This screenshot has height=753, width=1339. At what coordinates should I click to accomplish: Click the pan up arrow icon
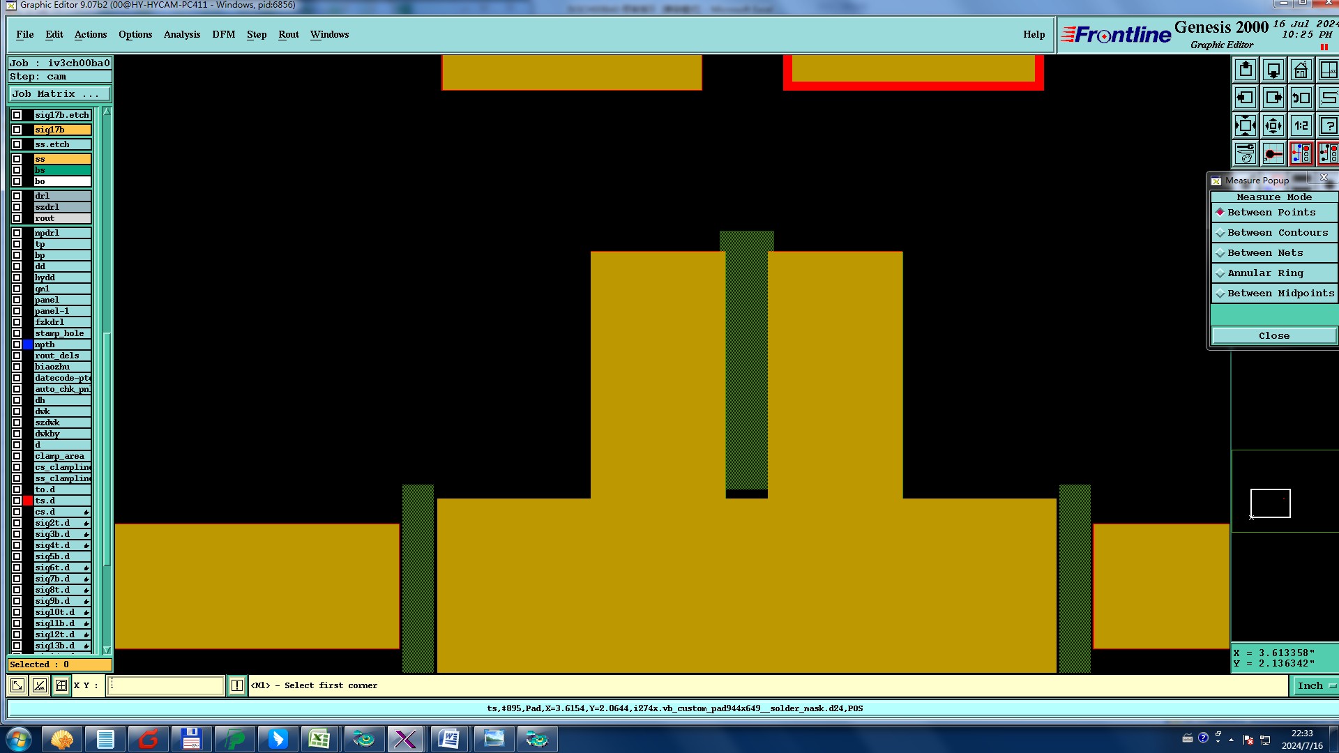1246,70
